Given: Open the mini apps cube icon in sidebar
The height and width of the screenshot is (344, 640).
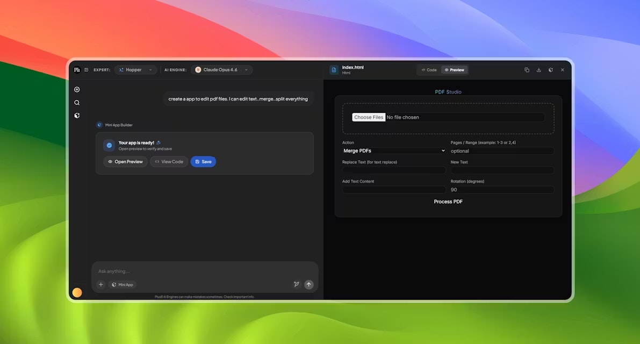Looking at the screenshot, I should click(x=77, y=116).
